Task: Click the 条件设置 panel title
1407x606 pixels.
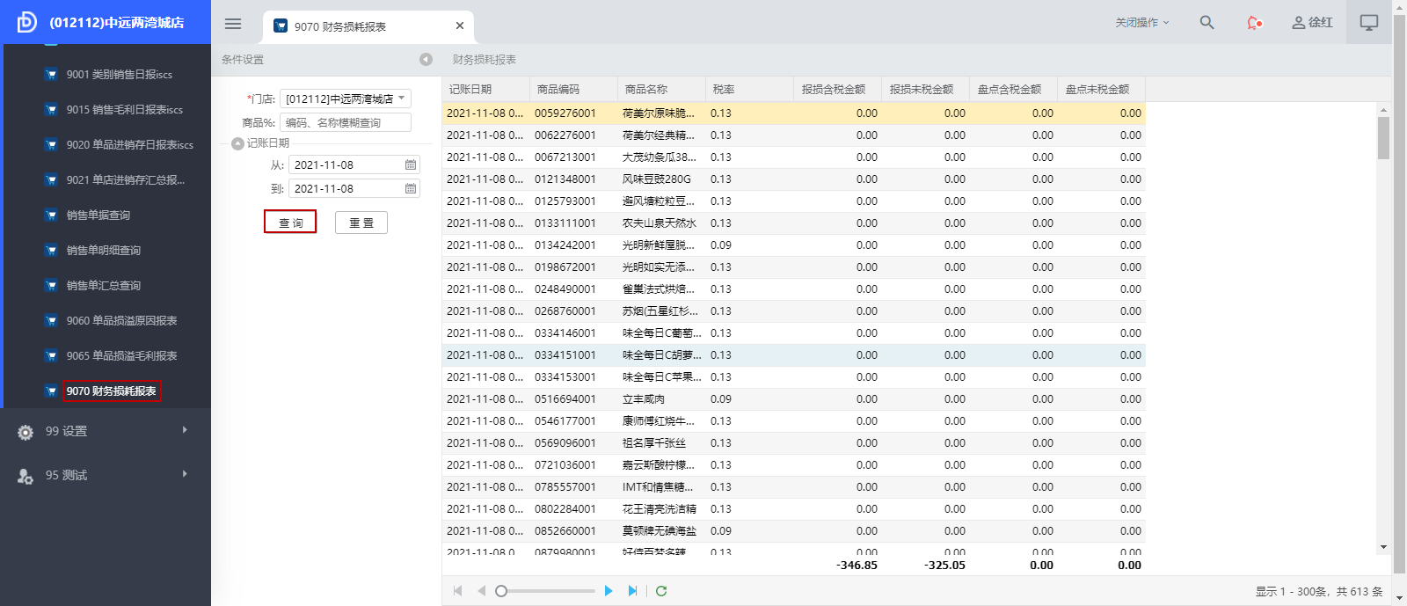Action: tap(243, 60)
